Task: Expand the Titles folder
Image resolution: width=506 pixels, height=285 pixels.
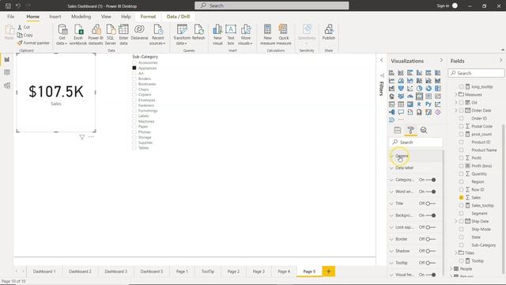Action: point(456,253)
